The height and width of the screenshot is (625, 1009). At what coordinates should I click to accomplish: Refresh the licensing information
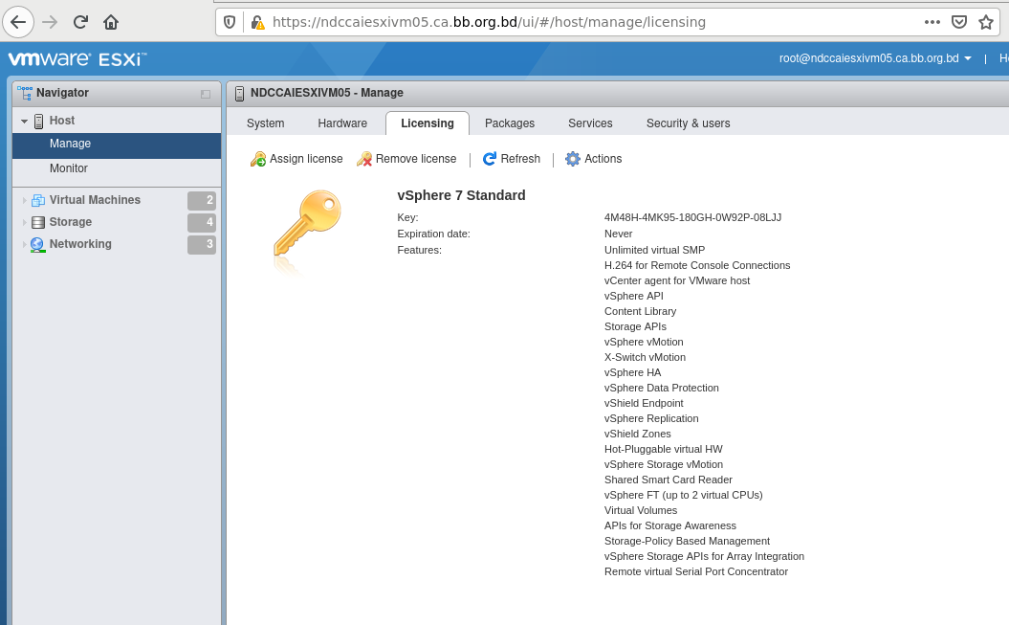coord(512,159)
